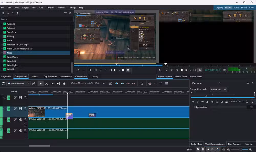Viewport: 256px width, 152px height.
Task: Activate the Selection arrow tool
Action: tap(41, 83)
